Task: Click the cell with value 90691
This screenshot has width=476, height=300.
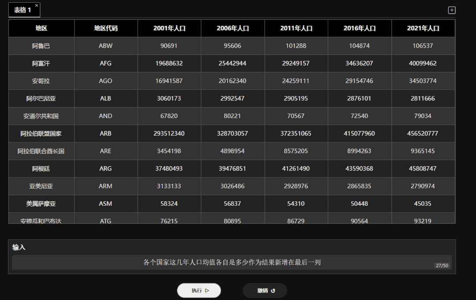Action: (169, 46)
